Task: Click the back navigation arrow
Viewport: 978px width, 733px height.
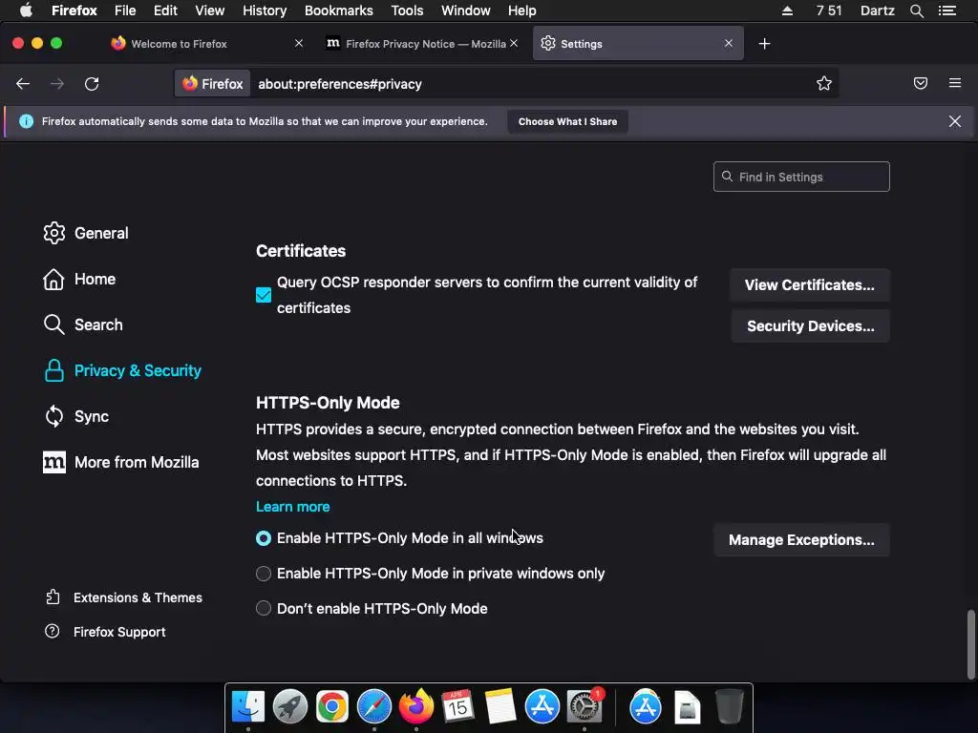Action: click(23, 84)
